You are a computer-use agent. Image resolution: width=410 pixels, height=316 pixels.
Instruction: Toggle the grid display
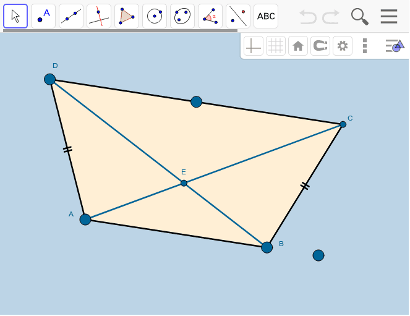pos(276,46)
